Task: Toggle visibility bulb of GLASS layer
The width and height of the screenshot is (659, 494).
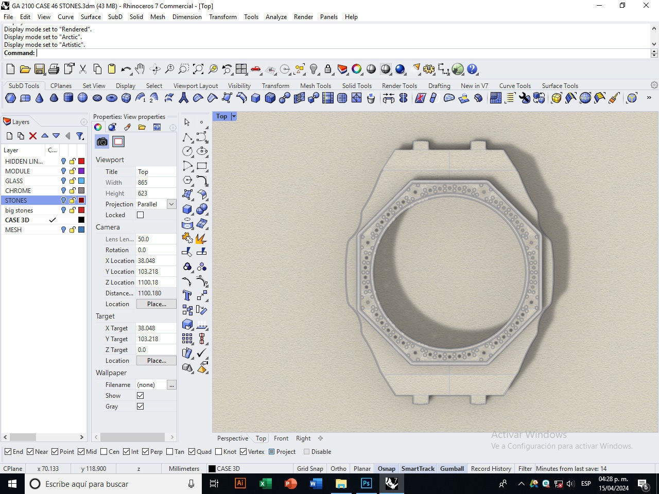Action: [x=63, y=181]
